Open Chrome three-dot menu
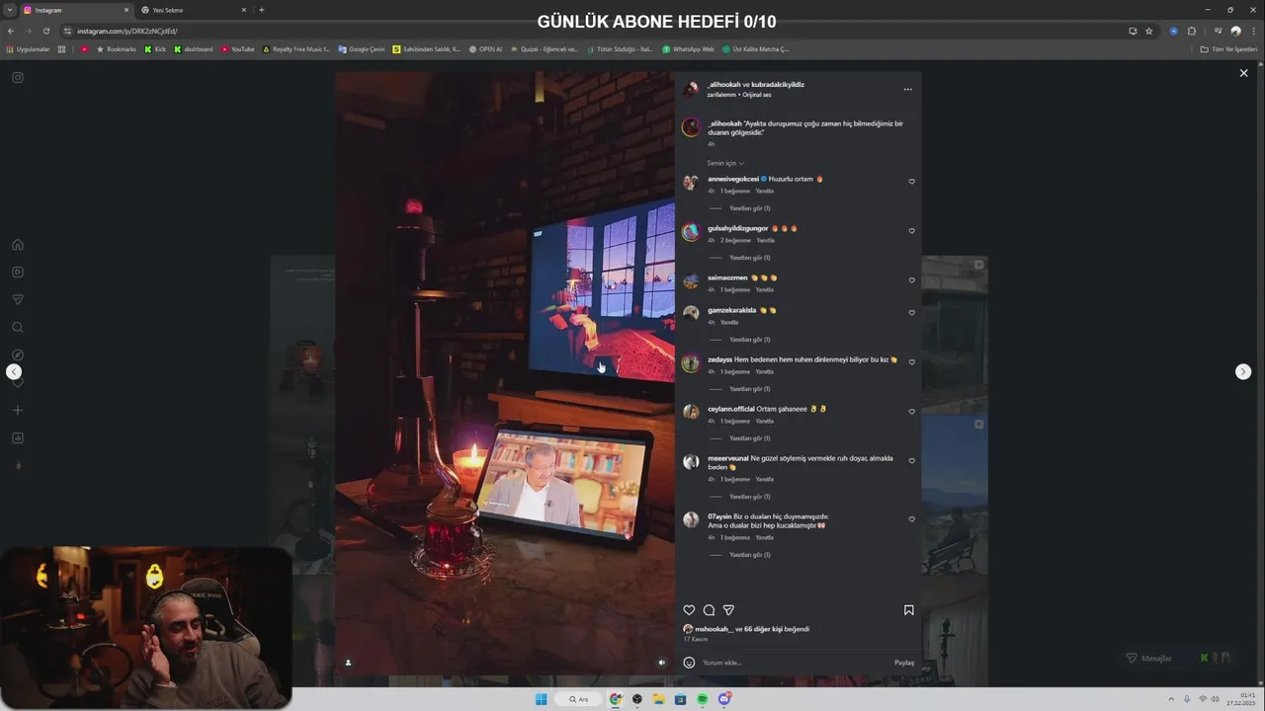The height and width of the screenshot is (711, 1265). pyautogui.click(x=1253, y=31)
